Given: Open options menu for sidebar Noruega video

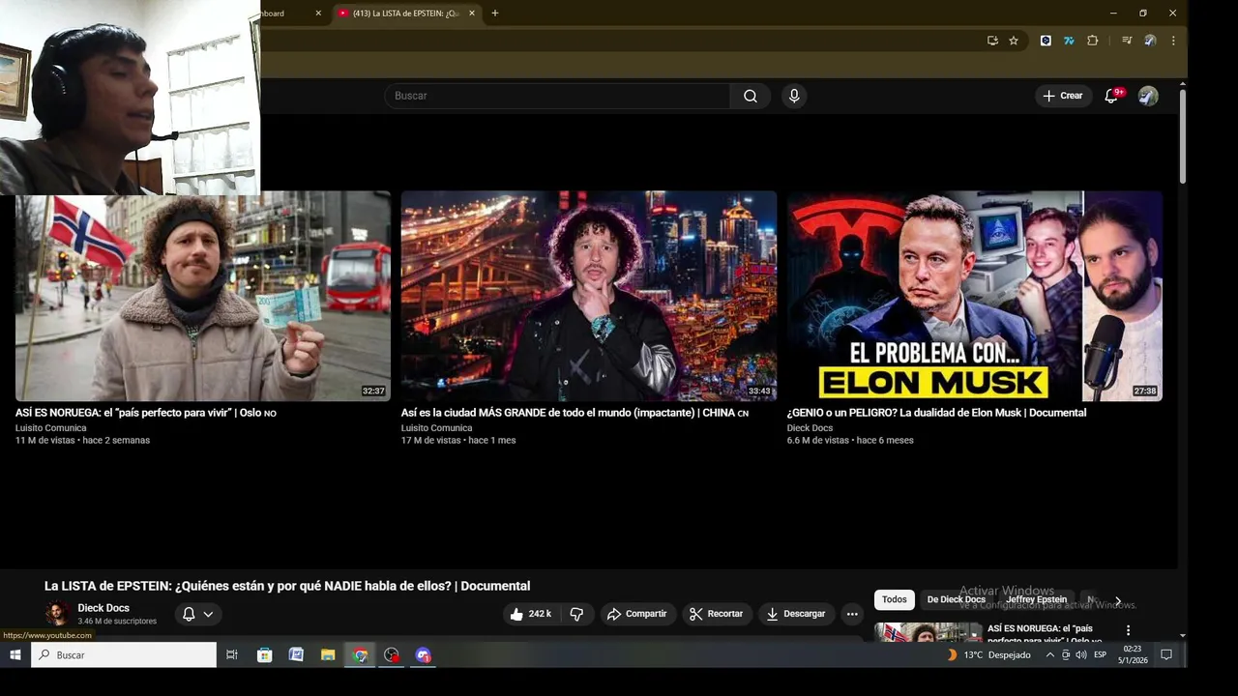Looking at the screenshot, I should pos(1128,630).
